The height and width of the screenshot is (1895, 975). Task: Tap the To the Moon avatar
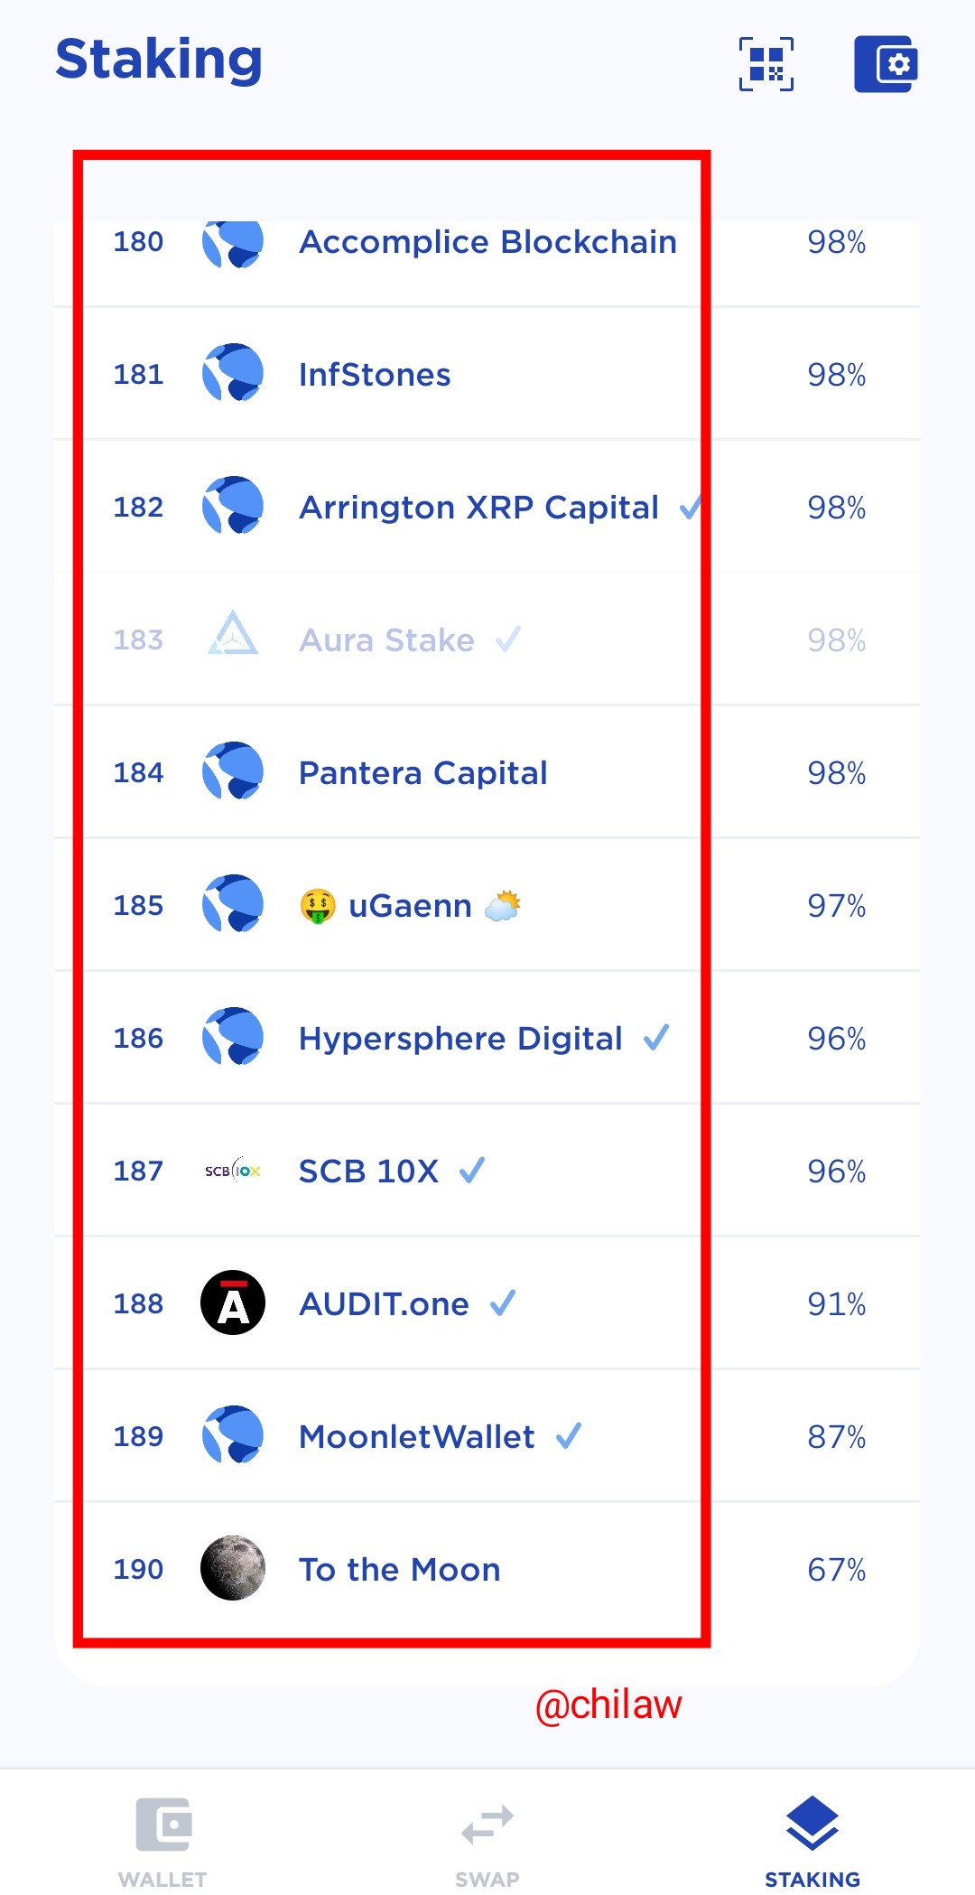(x=233, y=1568)
